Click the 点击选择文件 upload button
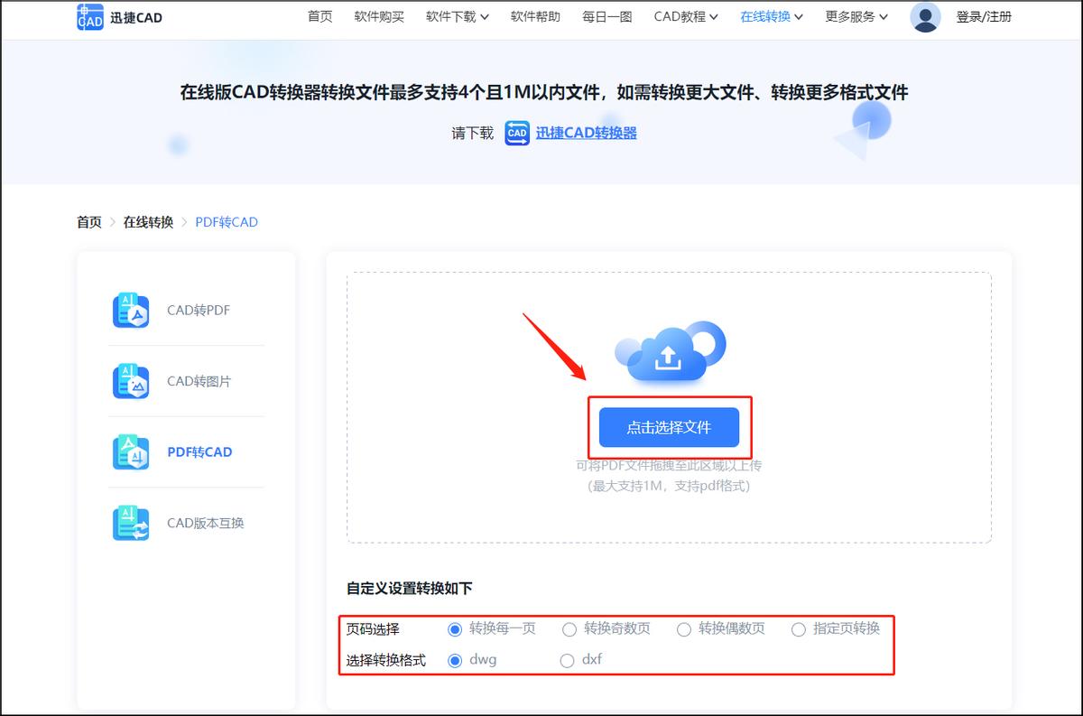Viewport: 1083px width, 716px height. point(671,427)
